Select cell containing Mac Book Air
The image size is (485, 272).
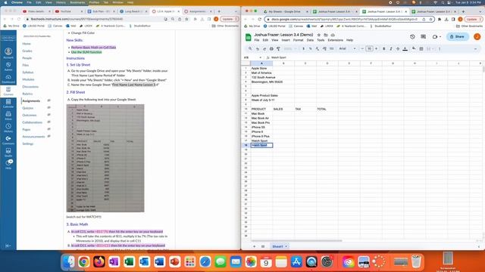[x=261, y=118]
